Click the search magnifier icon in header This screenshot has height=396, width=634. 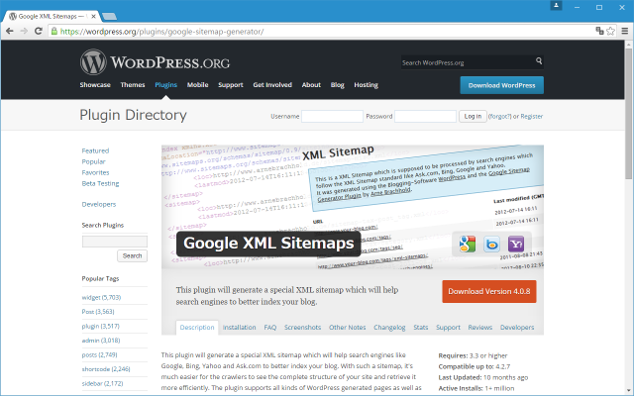click(539, 61)
